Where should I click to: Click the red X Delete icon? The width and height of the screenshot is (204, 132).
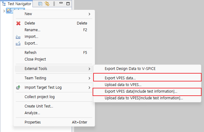tap(18, 23)
